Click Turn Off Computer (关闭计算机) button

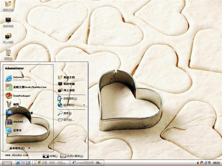click(72, 156)
